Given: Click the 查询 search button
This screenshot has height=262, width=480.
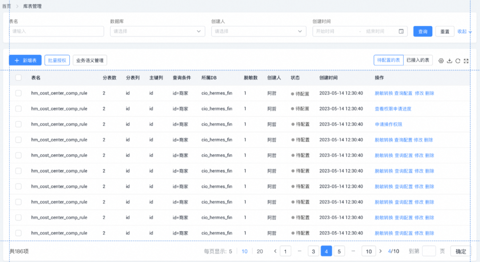Looking at the screenshot, I should (422, 31).
